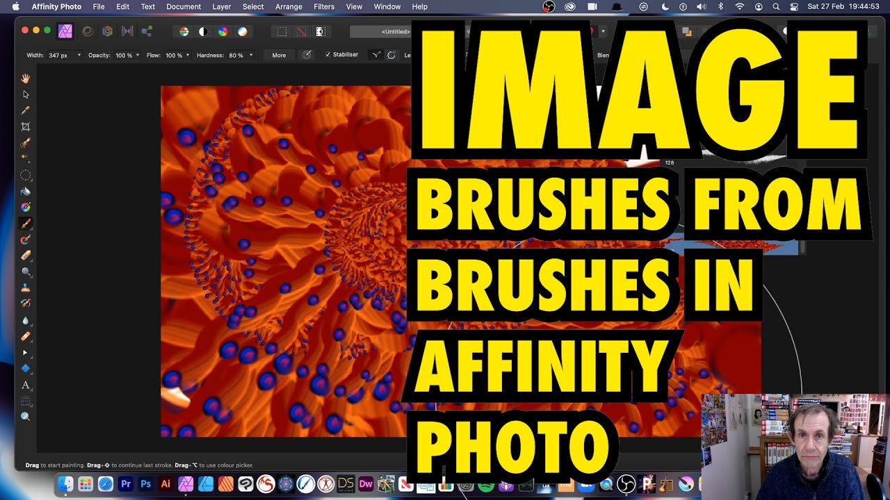Image resolution: width=890 pixels, height=500 pixels.
Task: Open the Hardness dropdown
Action: (x=250, y=55)
